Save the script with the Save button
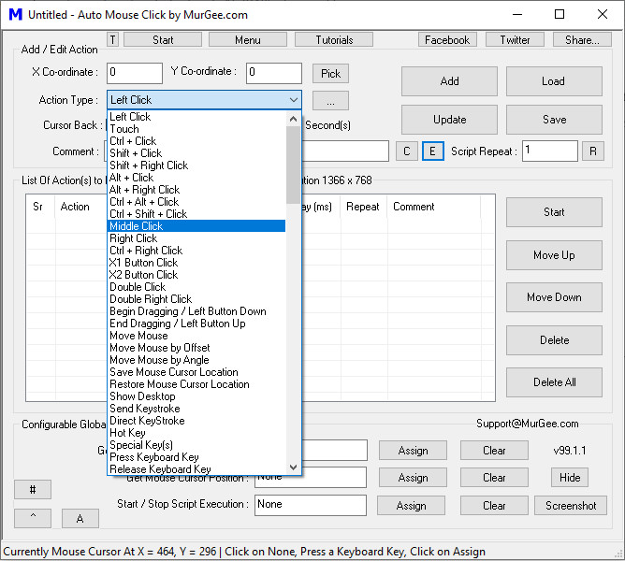This screenshot has width=625, height=561. click(554, 120)
